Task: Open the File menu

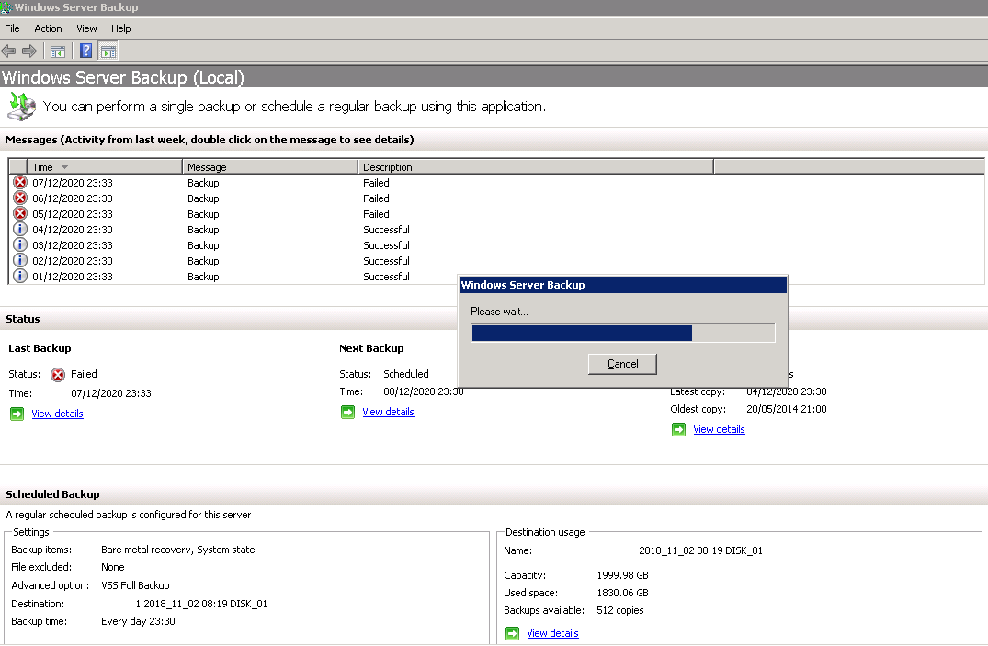Action: (x=12, y=29)
